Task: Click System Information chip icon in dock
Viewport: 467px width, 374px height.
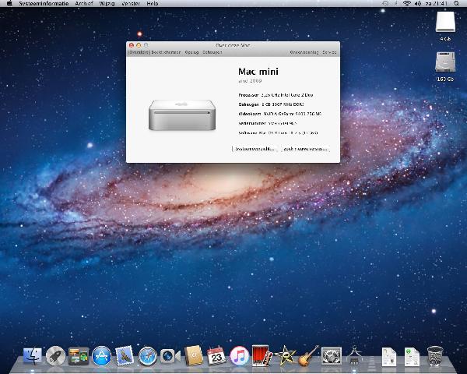Action: tap(354, 355)
